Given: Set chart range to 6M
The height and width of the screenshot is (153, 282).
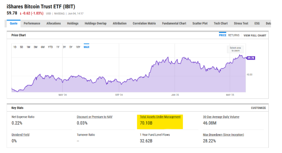Looking at the screenshot, I should tap(43, 47).
